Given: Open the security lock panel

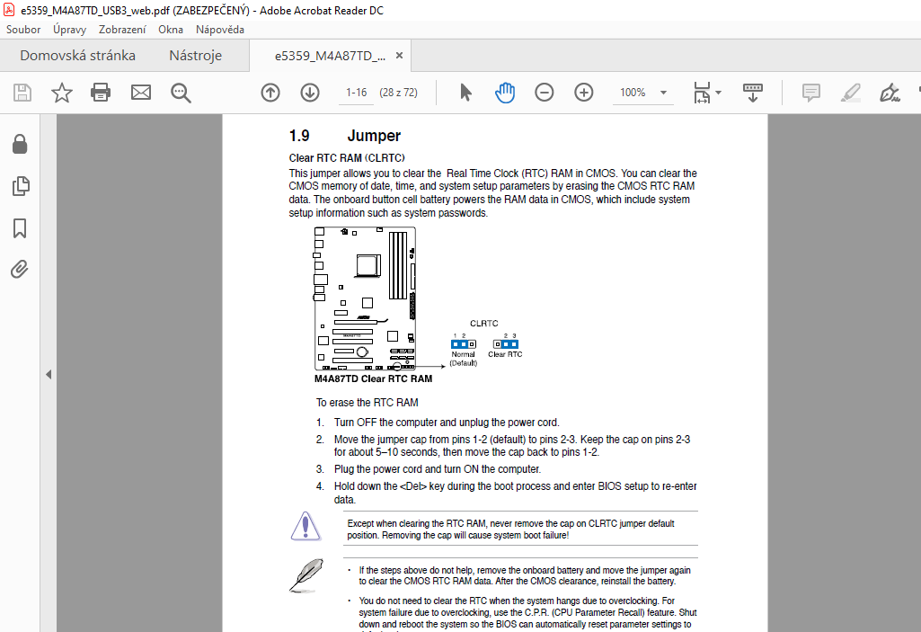Looking at the screenshot, I should [x=20, y=144].
